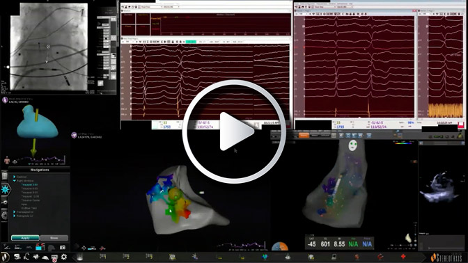Image resolution: width=468 pixels, height=263 pixels.
Task: Click the torso orientation figure icon
Action: point(7,161)
